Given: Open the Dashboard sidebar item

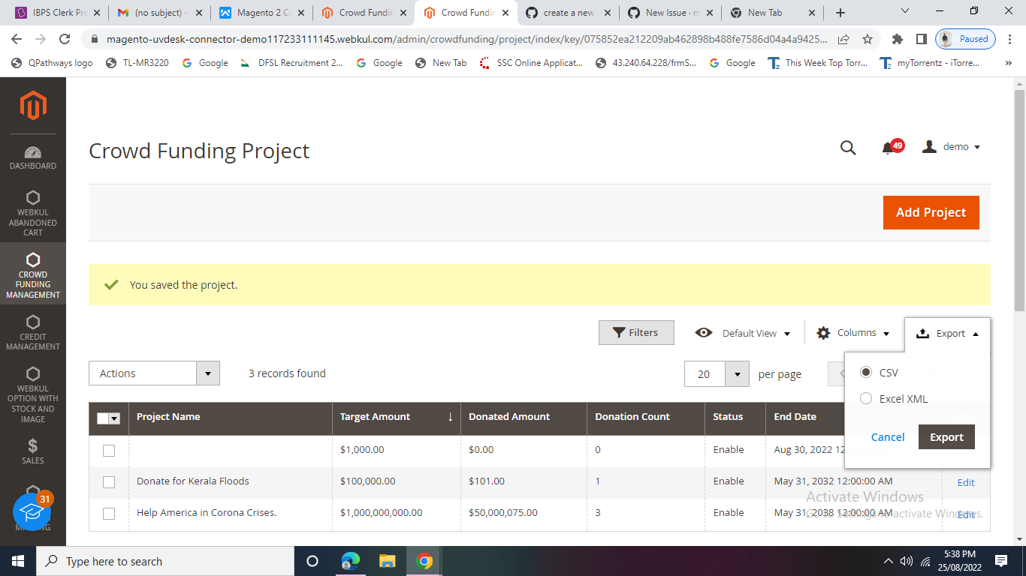Looking at the screenshot, I should click(x=33, y=157).
